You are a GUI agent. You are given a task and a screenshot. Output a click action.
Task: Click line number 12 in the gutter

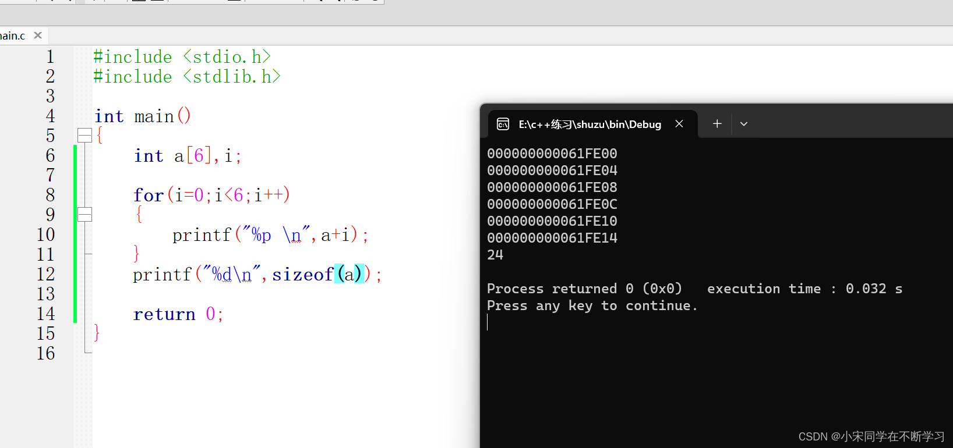[x=46, y=274]
